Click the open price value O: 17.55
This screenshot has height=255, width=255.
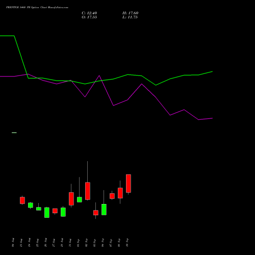point(89,17)
